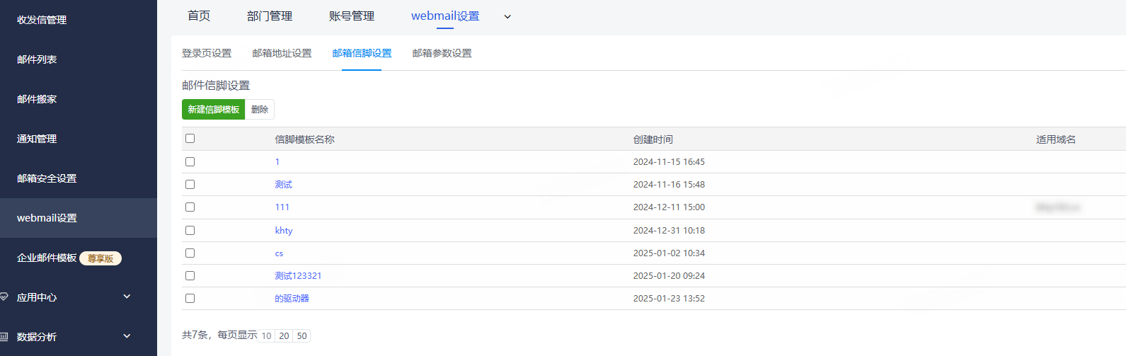Open signature template named 1
Viewport: 1126px width, 356px height.
(x=277, y=162)
